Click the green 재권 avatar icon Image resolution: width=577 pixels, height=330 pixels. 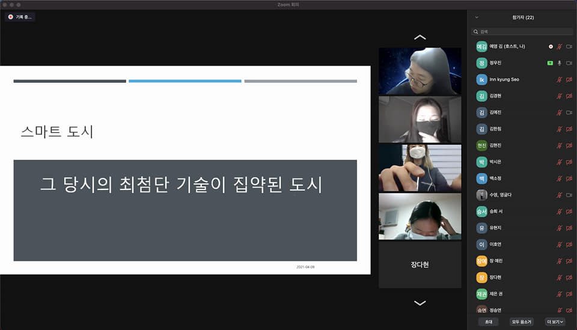[x=481, y=294]
